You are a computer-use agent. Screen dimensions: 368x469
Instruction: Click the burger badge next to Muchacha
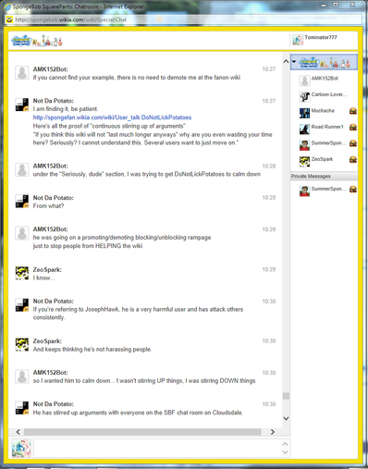[353, 111]
